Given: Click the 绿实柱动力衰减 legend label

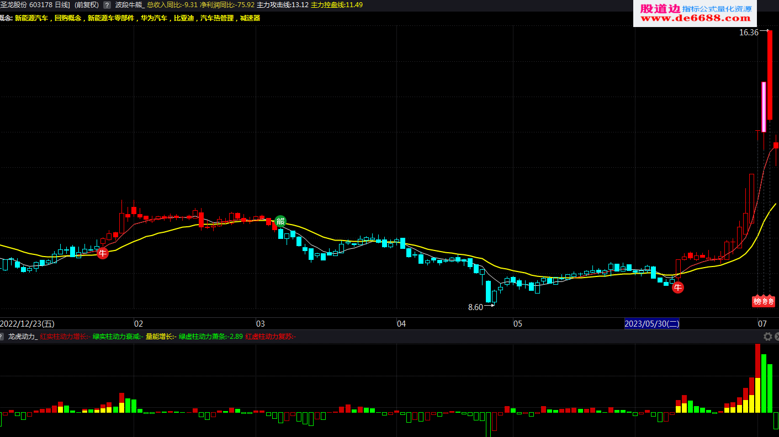Looking at the screenshot, I should tap(118, 337).
